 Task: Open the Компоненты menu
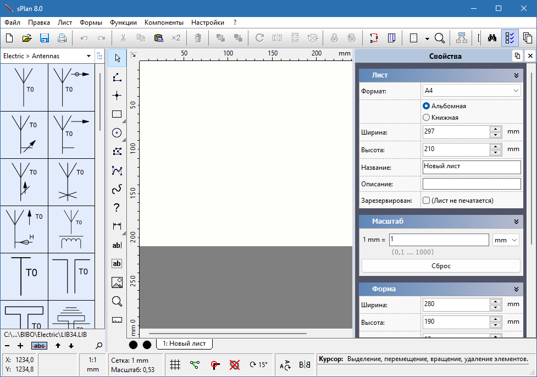point(164,23)
